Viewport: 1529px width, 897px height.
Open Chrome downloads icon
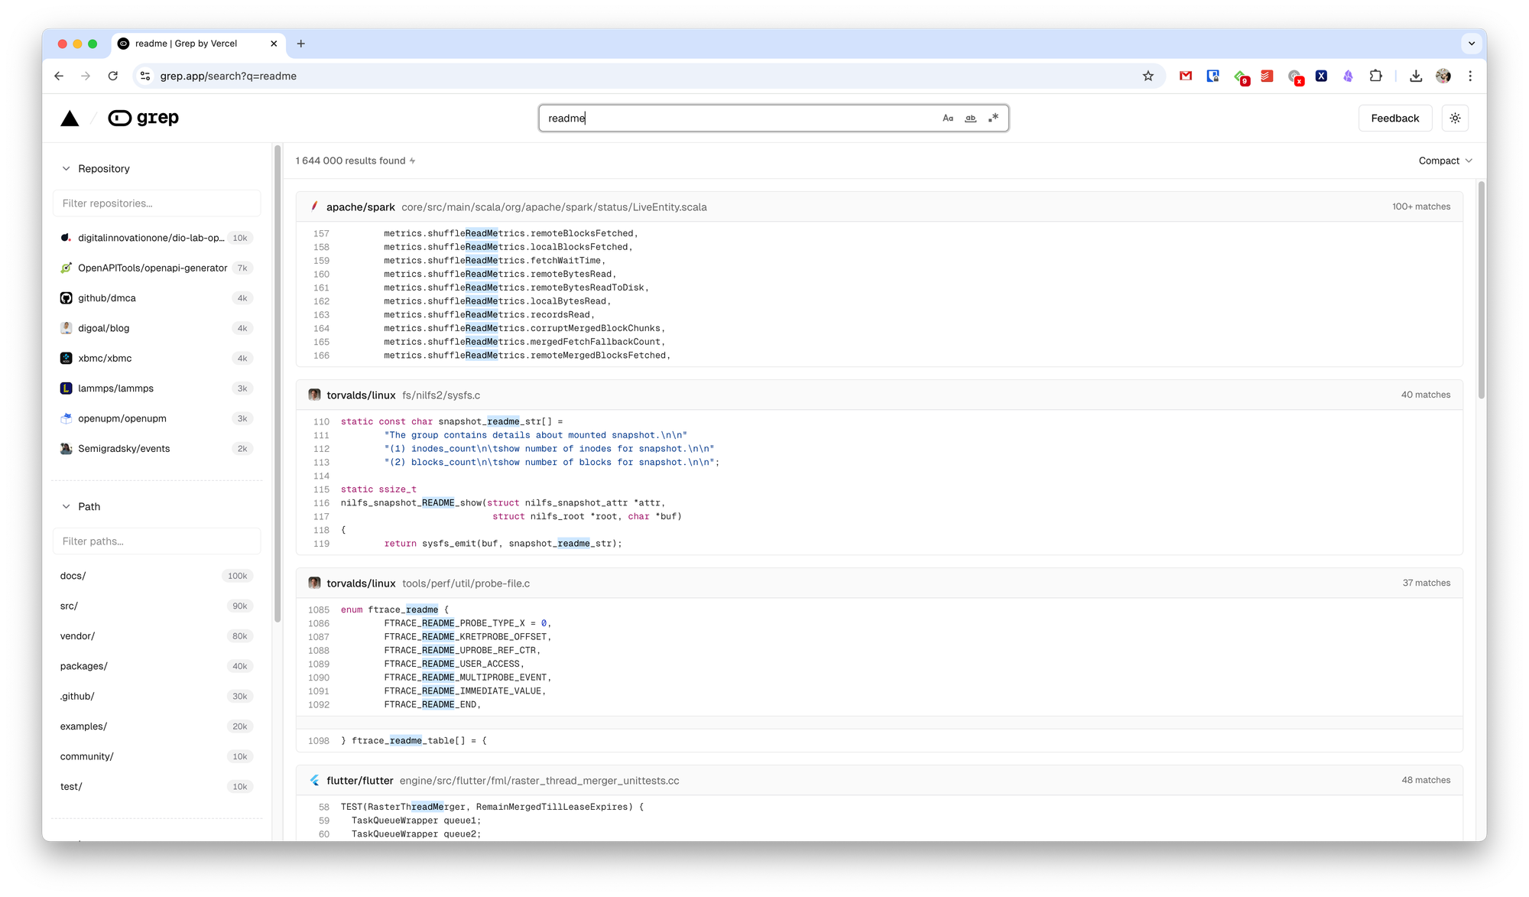click(x=1415, y=76)
